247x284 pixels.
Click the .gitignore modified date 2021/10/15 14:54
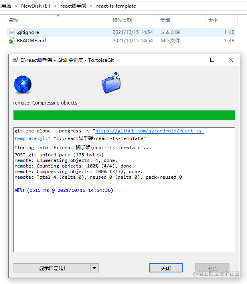(x=132, y=32)
